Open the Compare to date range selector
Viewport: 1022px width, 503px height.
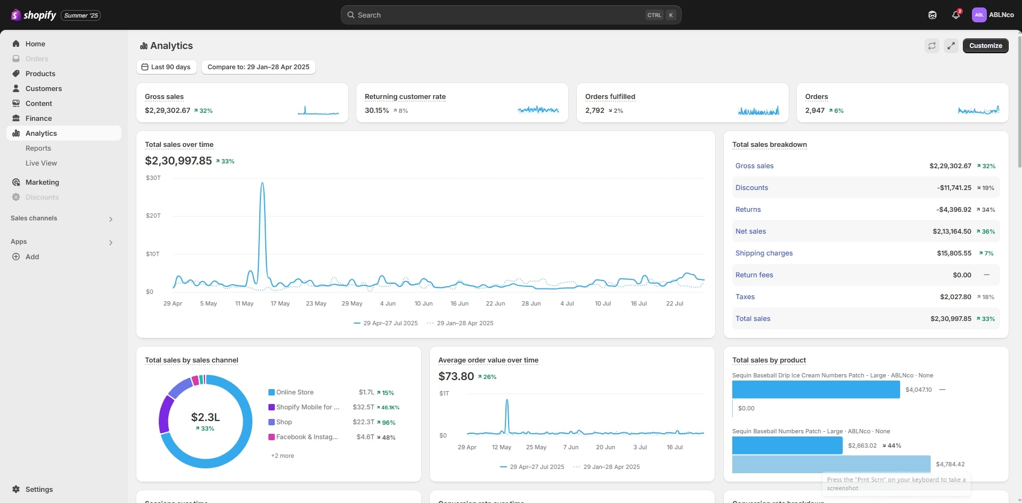[258, 67]
